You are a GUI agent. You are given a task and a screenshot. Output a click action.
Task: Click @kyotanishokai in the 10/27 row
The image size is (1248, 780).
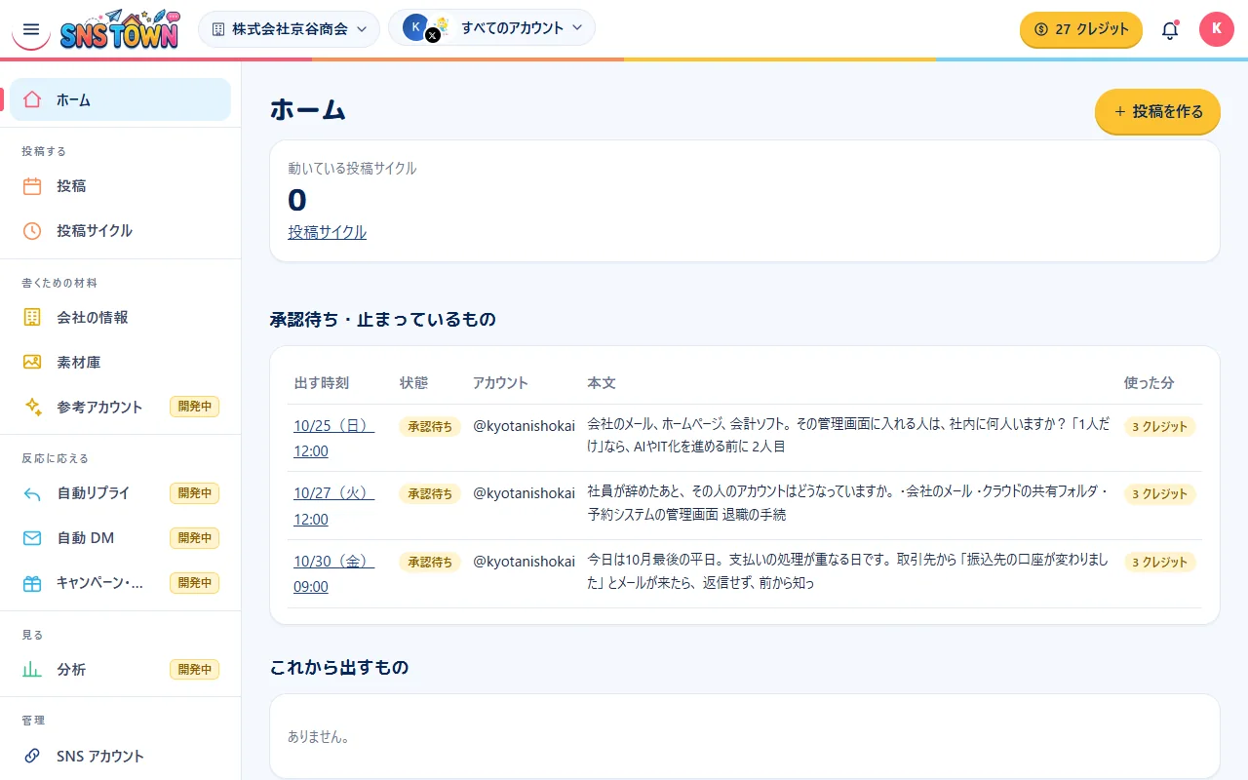pyautogui.click(x=524, y=493)
